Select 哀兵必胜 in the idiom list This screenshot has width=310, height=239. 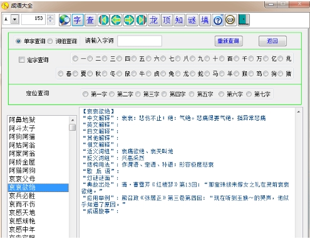(38, 196)
